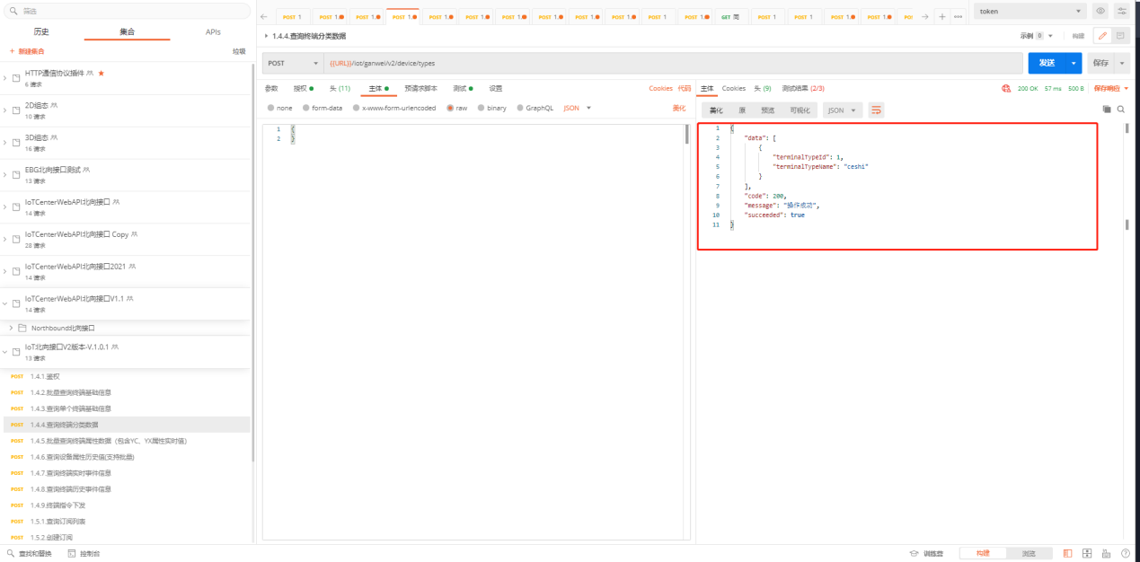Open the POST method dropdown
The height and width of the screenshot is (562, 1140).
point(293,64)
